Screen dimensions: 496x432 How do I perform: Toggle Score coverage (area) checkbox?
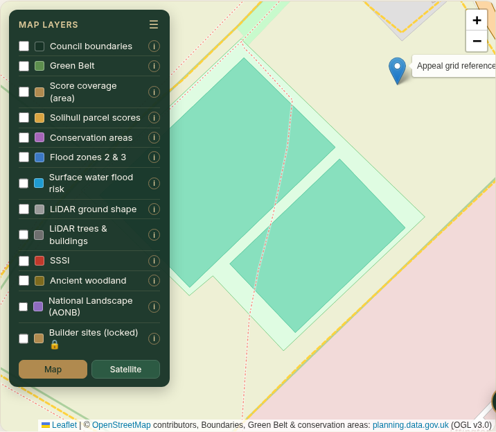24,92
